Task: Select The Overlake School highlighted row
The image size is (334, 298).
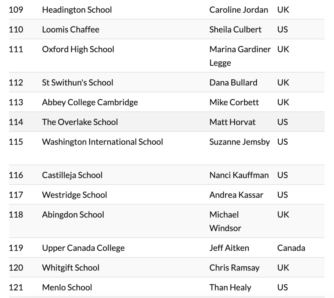Action: tap(167, 122)
